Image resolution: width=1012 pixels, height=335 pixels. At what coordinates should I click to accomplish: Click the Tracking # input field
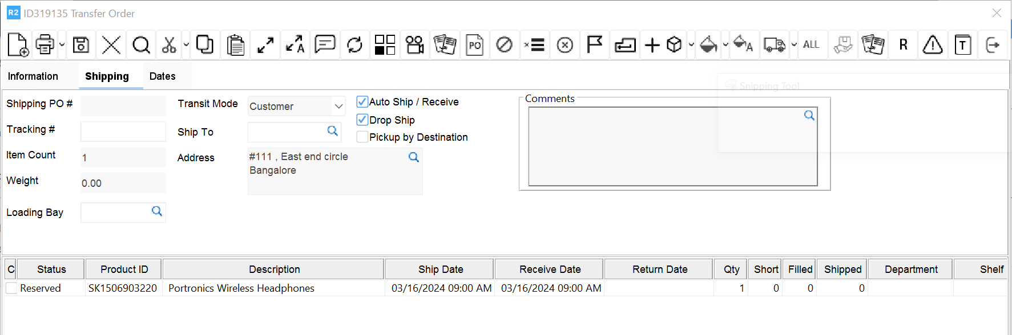[x=123, y=131]
